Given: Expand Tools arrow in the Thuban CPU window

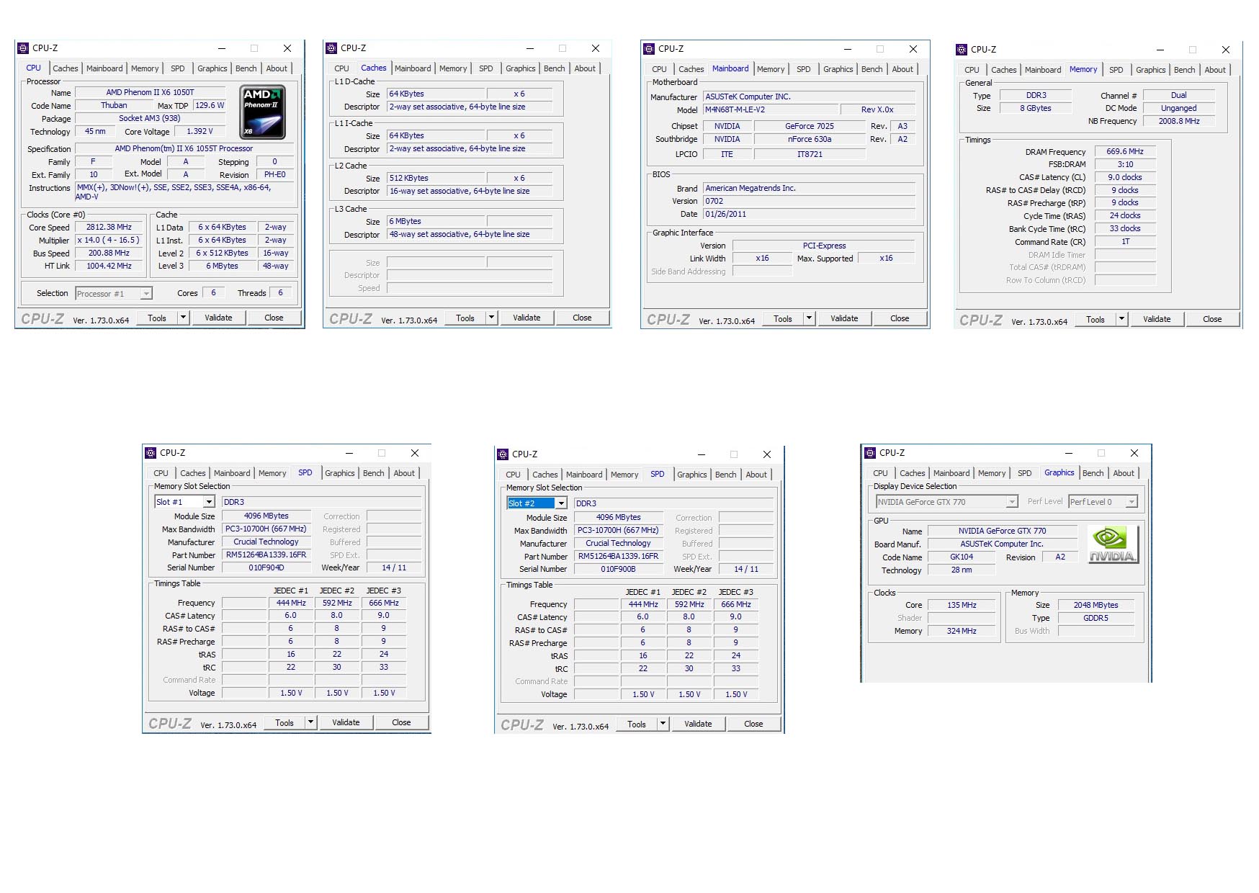Looking at the screenshot, I should 183,318.
